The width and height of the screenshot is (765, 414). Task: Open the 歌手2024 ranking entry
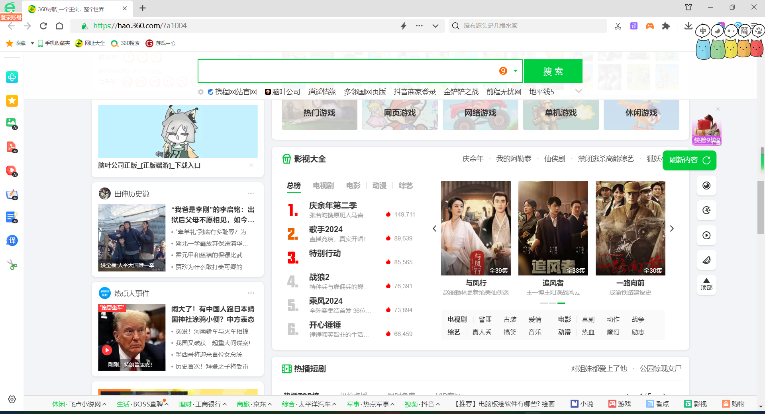tap(326, 229)
